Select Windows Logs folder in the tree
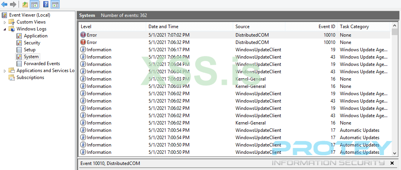The width and height of the screenshot is (401, 170). tap(31, 29)
